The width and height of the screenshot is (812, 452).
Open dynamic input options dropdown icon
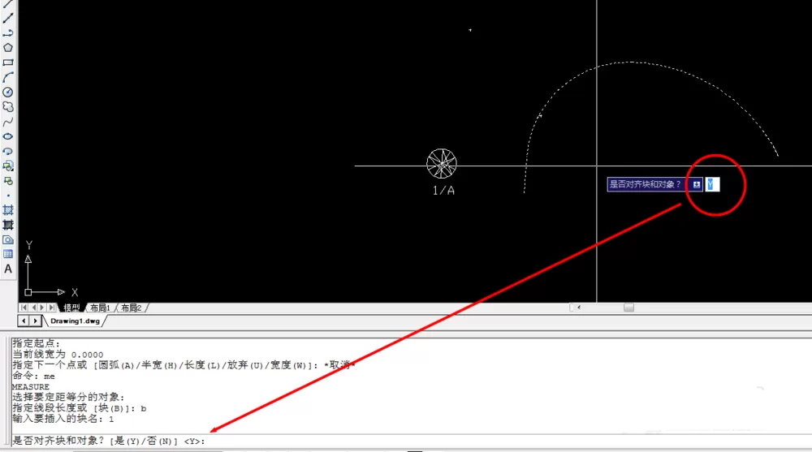tap(697, 184)
